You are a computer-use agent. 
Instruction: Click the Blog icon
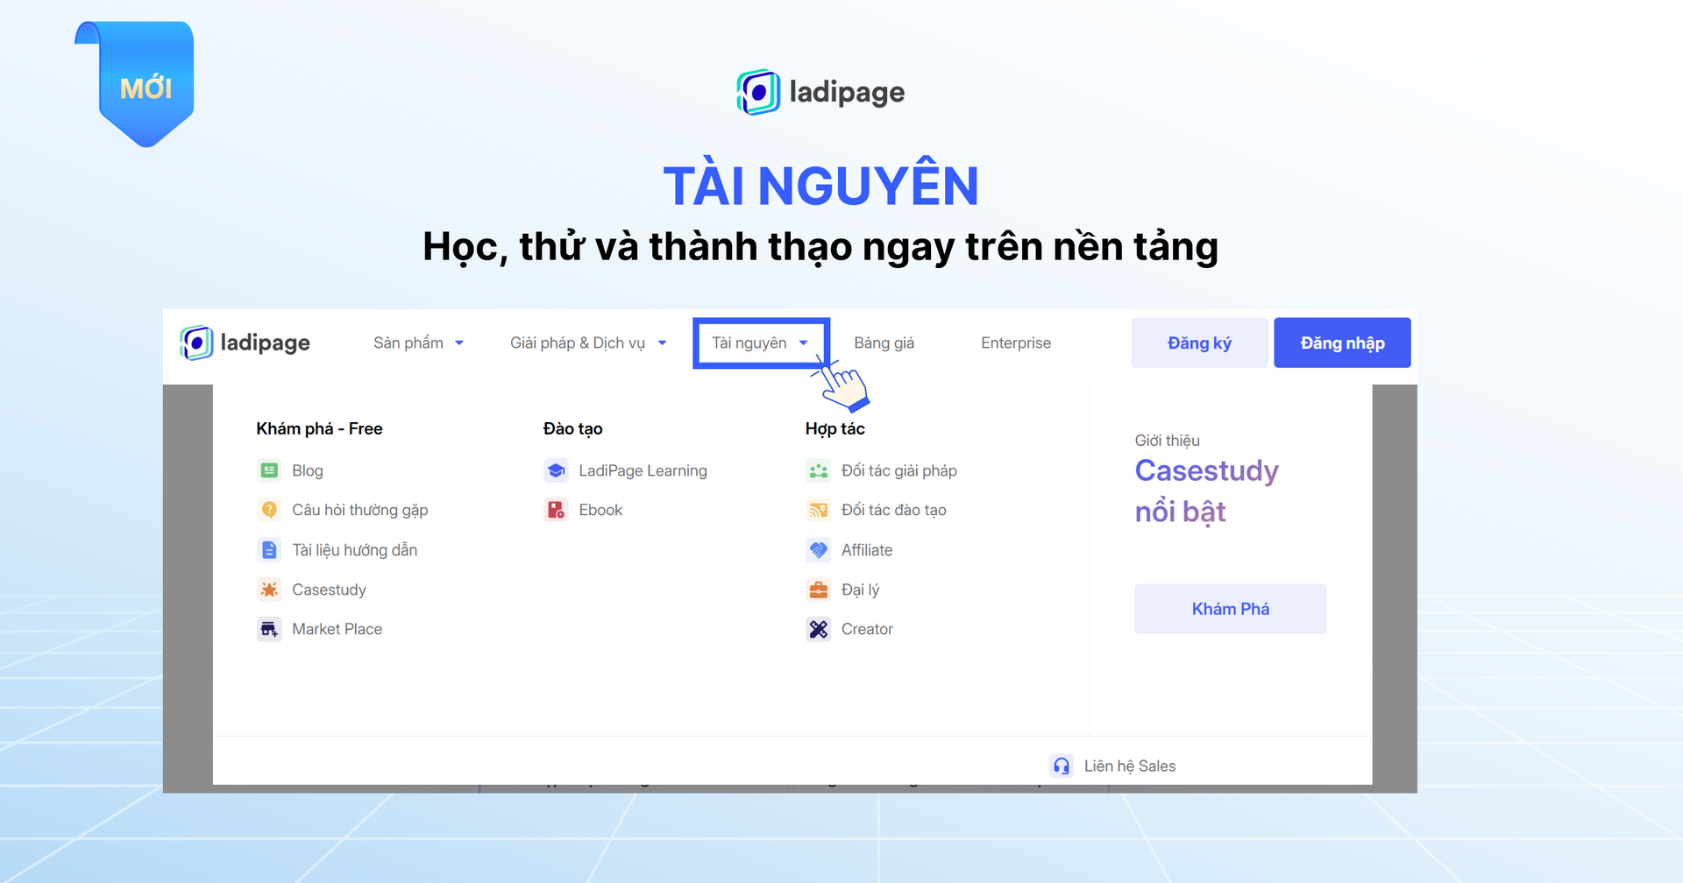269,470
